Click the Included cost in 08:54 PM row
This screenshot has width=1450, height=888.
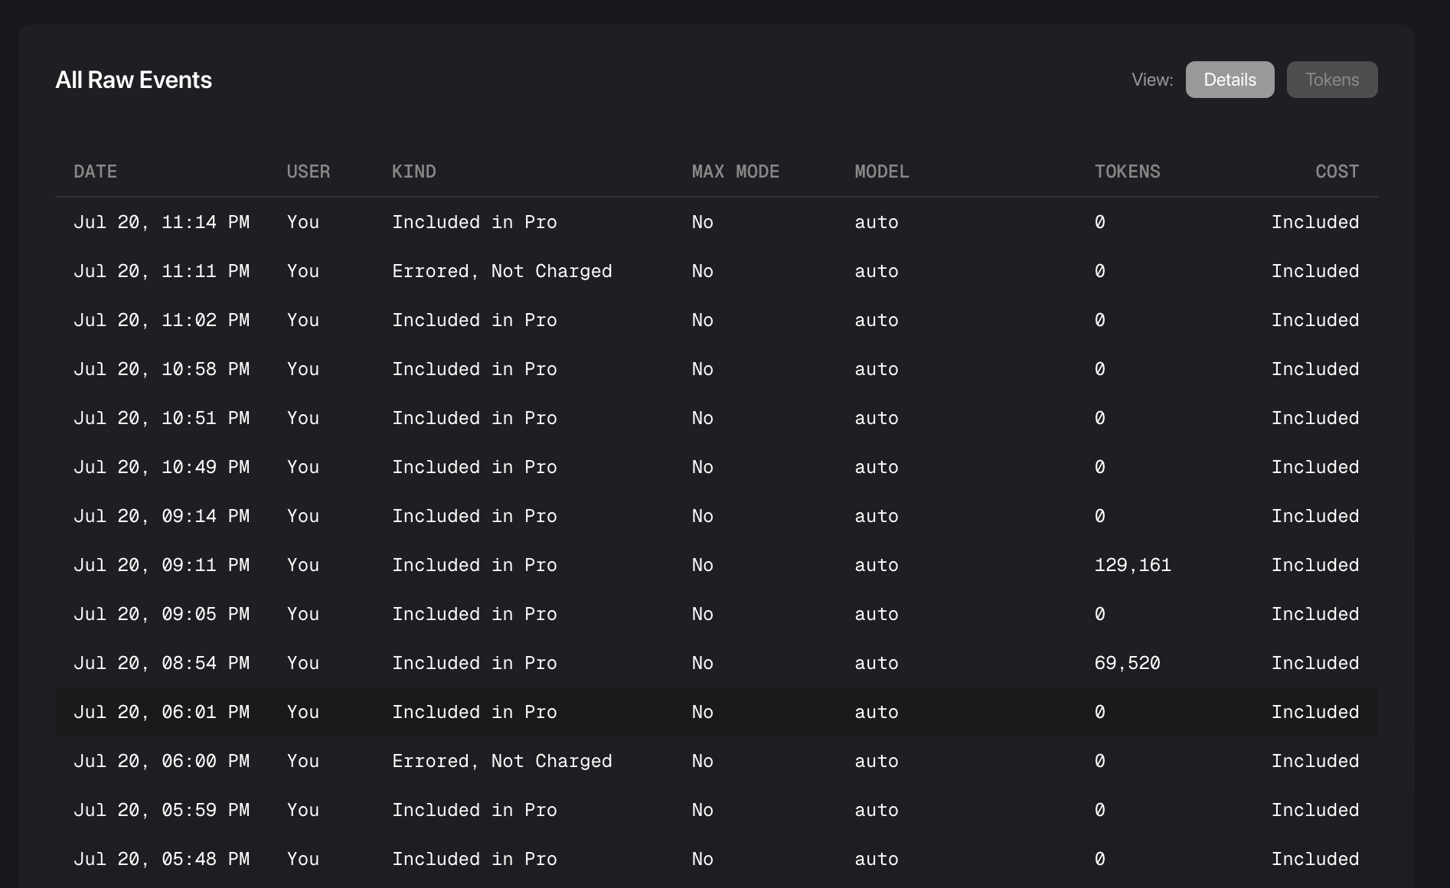tap(1315, 663)
